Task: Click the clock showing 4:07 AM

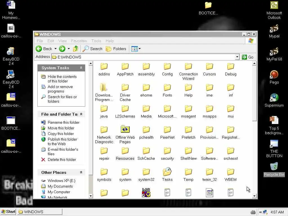Action: tap(277, 212)
